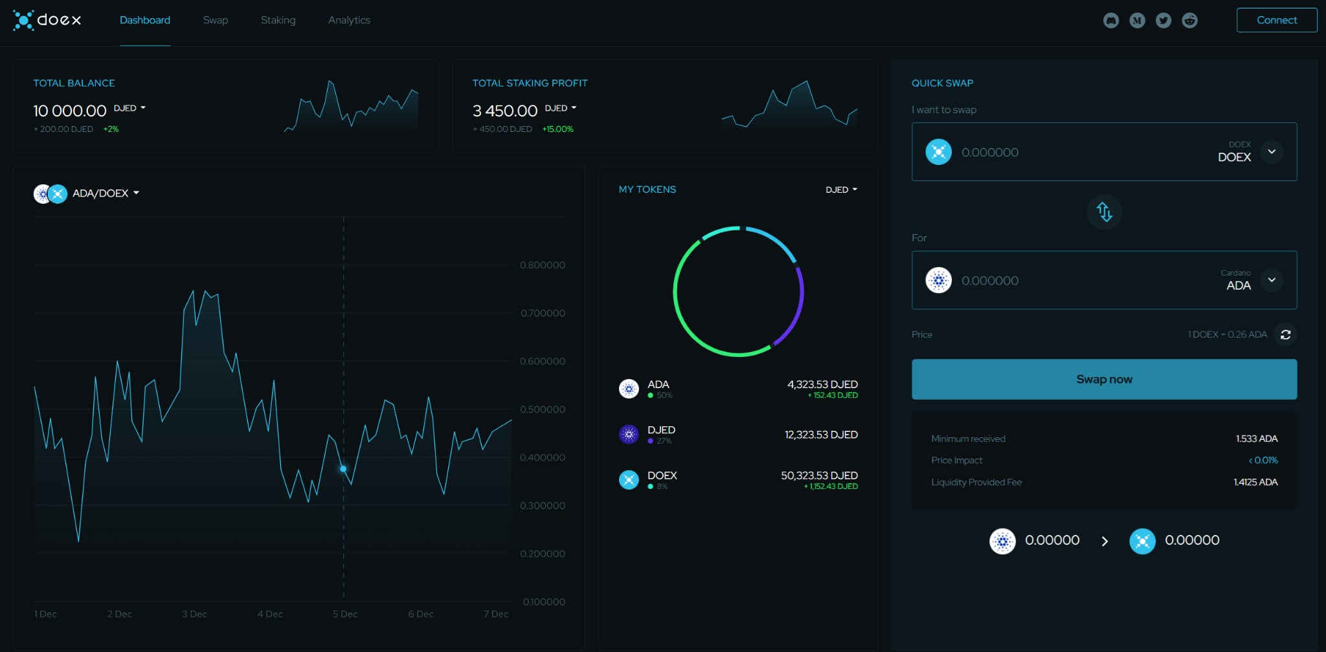Screen dimensions: 1326x652
Task: Select the DJED token icon in My Tokens
Action: pos(629,434)
